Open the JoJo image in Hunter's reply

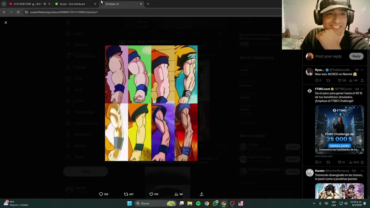click(339, 191)
